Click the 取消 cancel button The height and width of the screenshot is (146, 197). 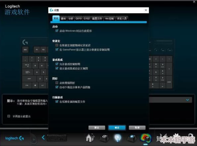pos(137,128)
